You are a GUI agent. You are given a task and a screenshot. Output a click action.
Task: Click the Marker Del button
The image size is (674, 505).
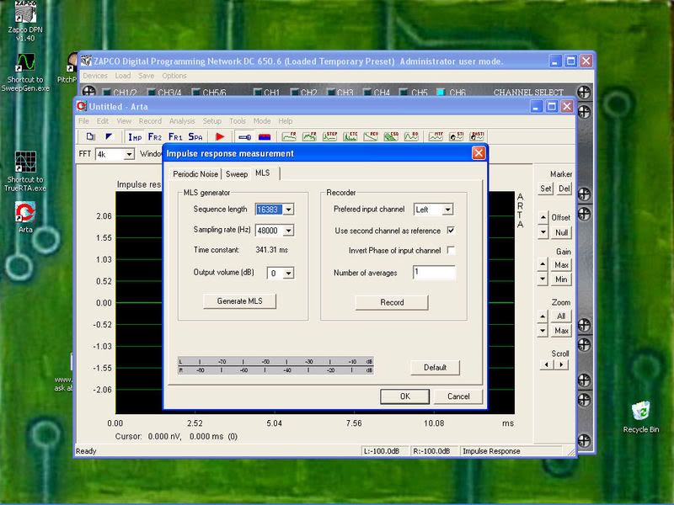pos(564,189)
